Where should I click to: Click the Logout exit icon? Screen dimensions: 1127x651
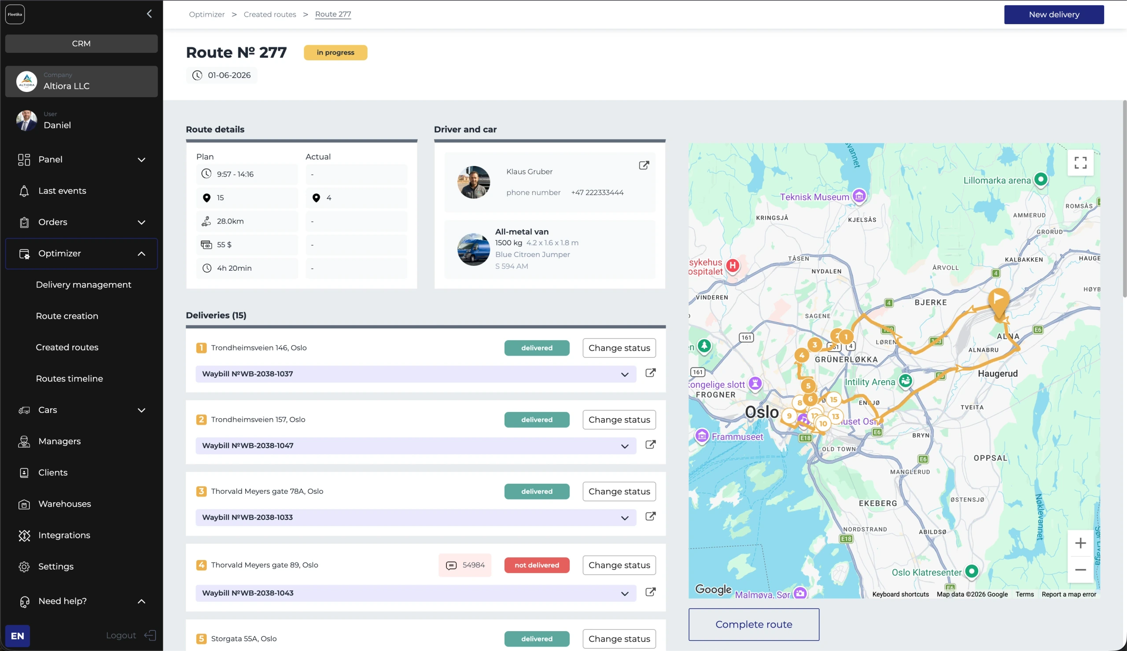coord(150,635)
